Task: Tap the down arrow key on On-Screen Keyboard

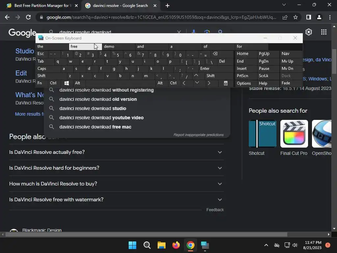Action: click(x=197, y=83)
